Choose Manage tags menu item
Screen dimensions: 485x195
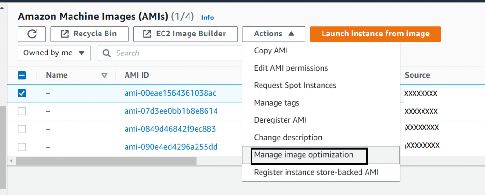click(x=321, y=103)
